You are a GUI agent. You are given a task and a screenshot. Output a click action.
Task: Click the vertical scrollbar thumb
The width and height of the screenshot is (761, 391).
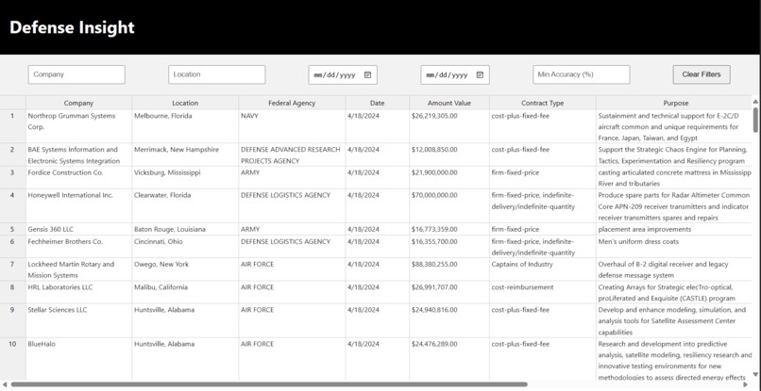pos(755,120)
